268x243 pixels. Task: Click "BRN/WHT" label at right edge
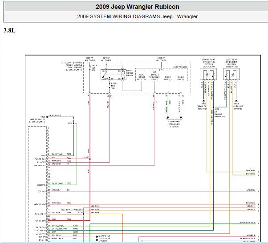point(250,170)
